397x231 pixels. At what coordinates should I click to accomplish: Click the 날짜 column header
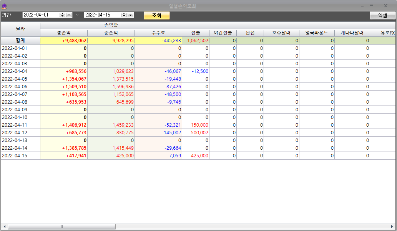tap(20, 29)
